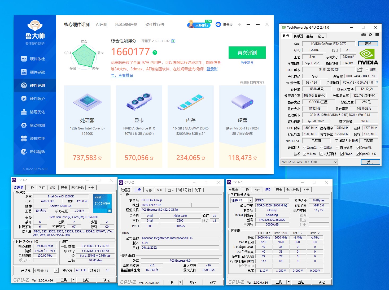Open the Ludashi hamburger menu icon

pos(248,24)
